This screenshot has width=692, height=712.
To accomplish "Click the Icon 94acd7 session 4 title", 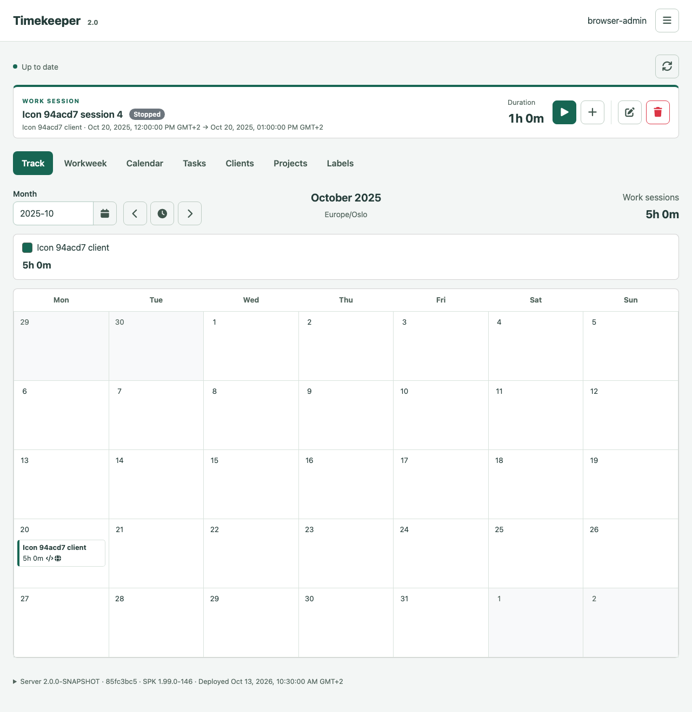I will pyautogui.click(x=72, y=115).
